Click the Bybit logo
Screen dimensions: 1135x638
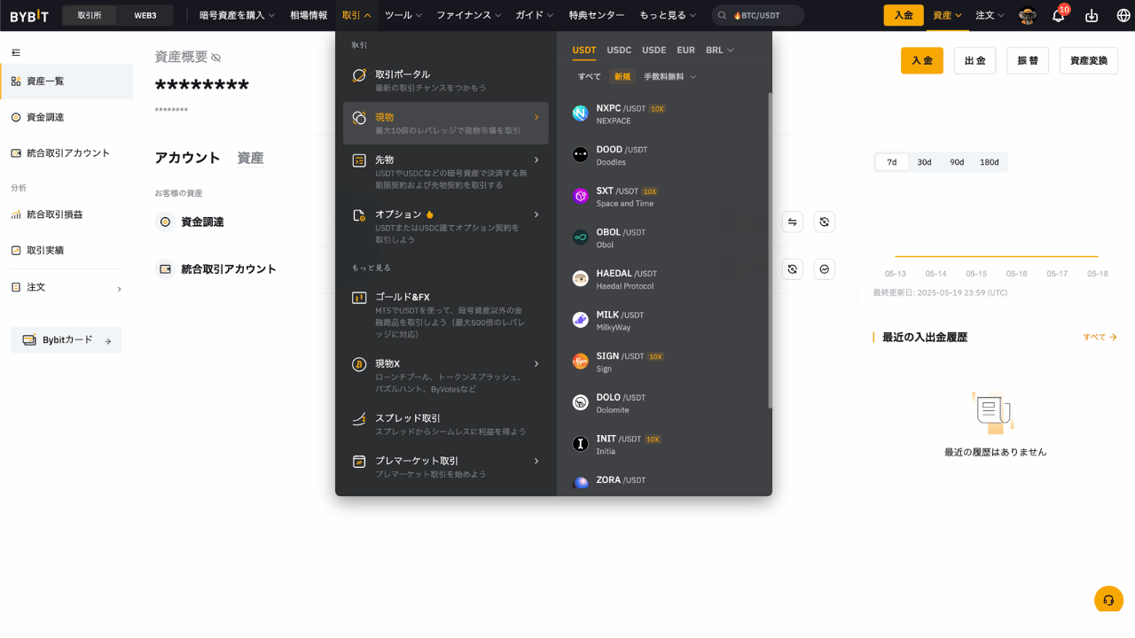coord(29,15)
